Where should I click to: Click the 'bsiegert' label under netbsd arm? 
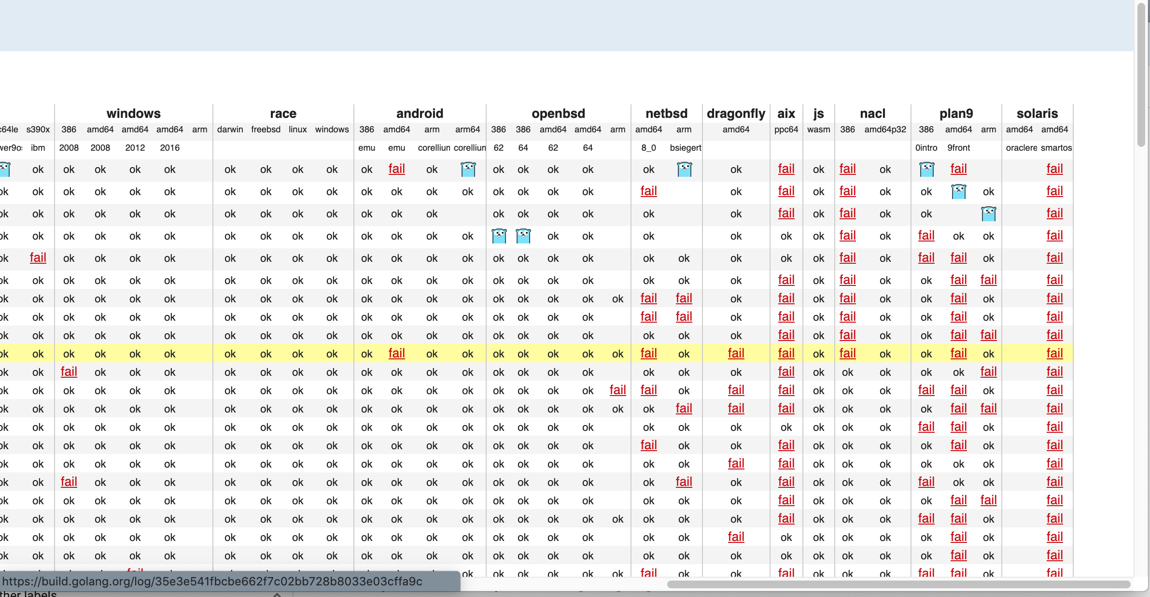click(x=686, y=148)
